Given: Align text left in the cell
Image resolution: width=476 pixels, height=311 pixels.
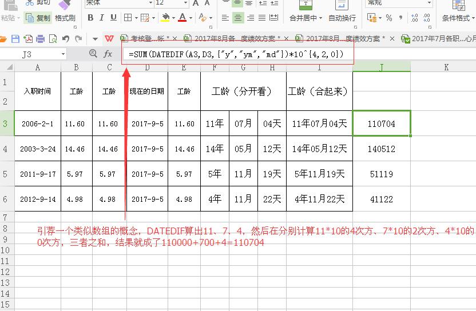Looking at the screenshot, I should pos(225,18).
